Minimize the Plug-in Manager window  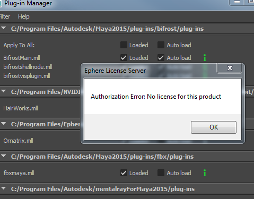(237, 2)
